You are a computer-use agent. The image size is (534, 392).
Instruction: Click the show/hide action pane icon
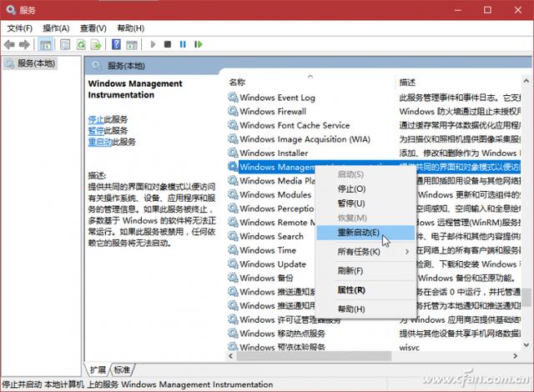click(x=132, y=44)
